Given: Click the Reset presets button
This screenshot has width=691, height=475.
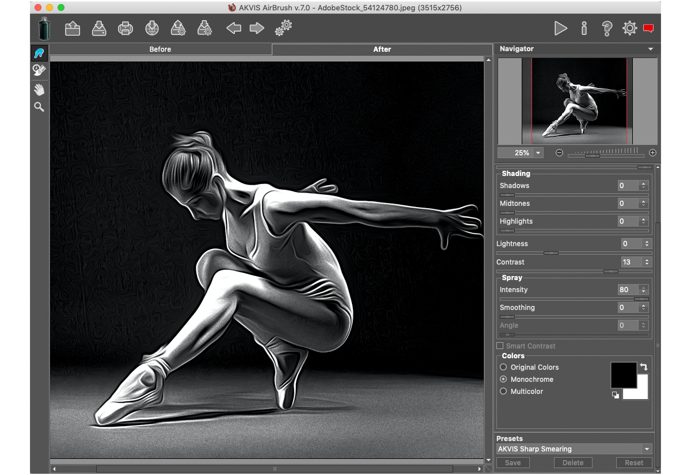Looking at the screenshot, I should (x=633, y=462).
